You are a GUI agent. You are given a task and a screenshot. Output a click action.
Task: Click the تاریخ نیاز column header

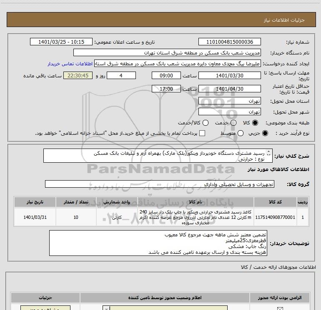[35, 202]
